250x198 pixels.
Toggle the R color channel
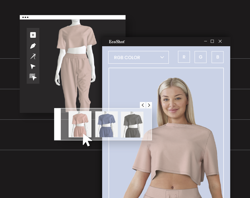pyautogui.click(x=184, y=57)
